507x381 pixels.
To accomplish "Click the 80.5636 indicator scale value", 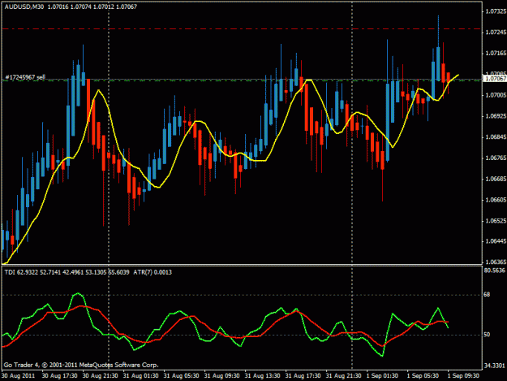I will 495,271.
